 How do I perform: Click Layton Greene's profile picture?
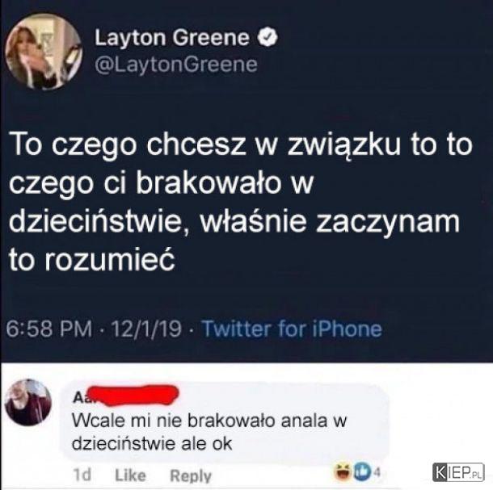pyautogui.click(x=44, y=52)
